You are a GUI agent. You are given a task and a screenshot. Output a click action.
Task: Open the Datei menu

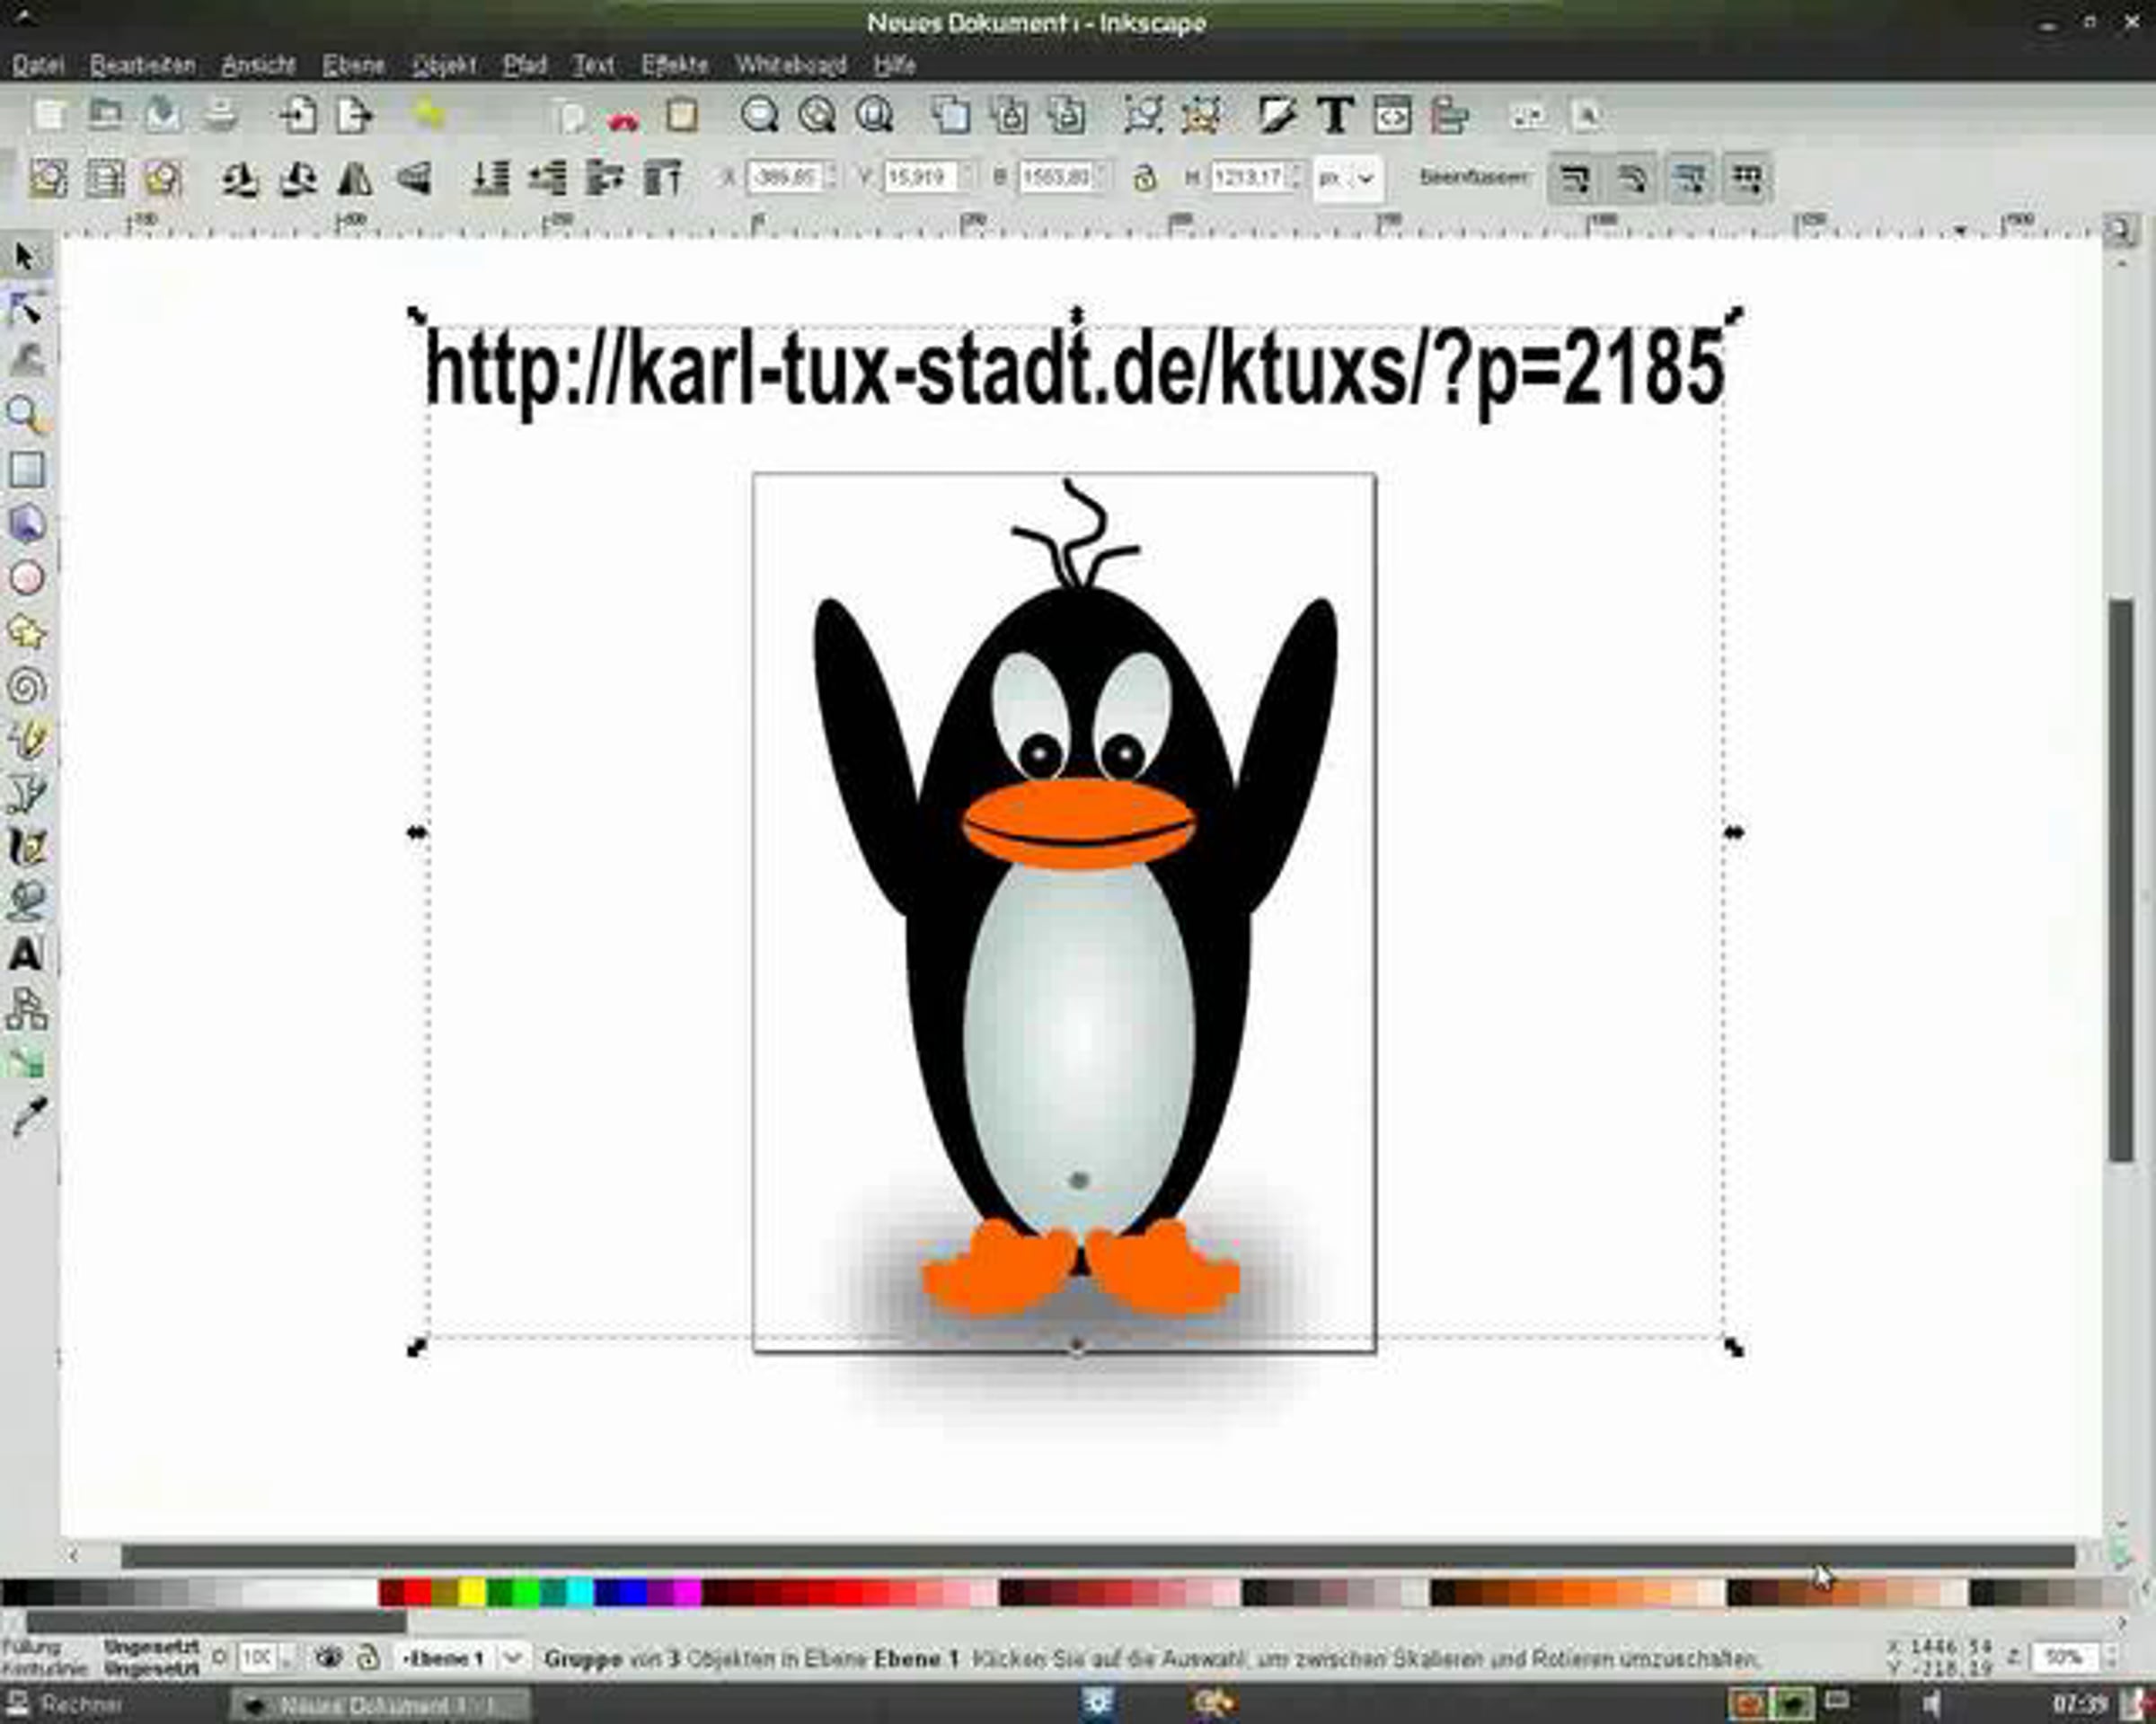[x=38, y=65]
